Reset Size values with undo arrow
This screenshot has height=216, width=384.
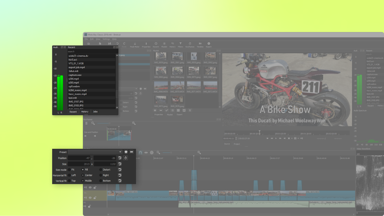pyautogui.click(x=120, y=164)
